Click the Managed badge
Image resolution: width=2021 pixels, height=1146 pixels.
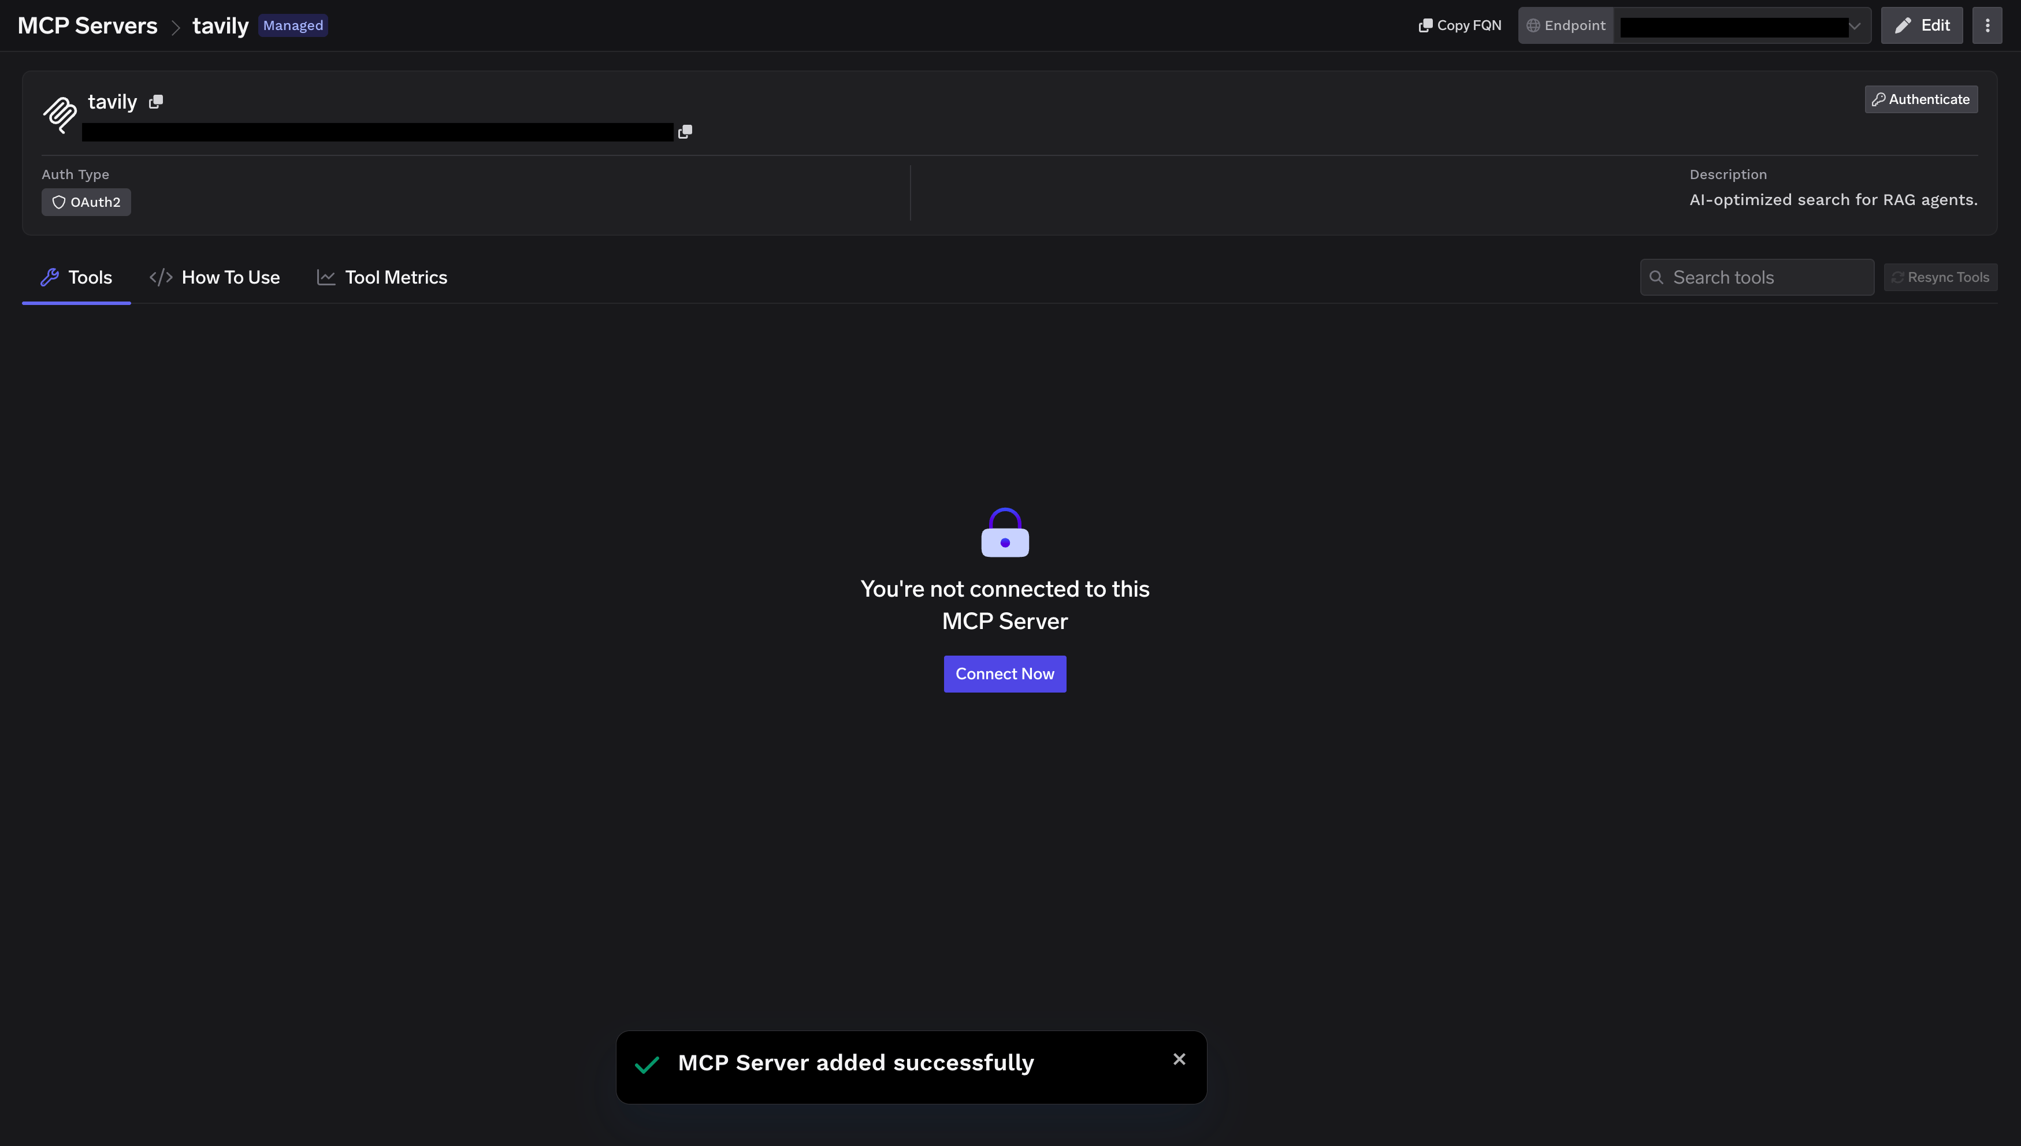pyautogui.click(x=293, y=25)
